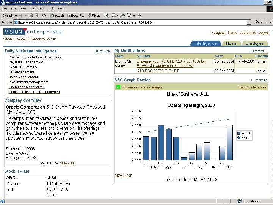Click the Internet zone icon in status bar
The image size is (273, 205).
coord(239,201)
